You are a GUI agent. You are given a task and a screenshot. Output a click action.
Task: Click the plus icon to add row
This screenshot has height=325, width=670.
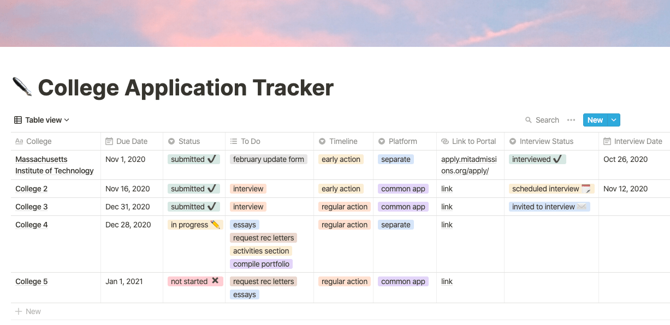[19, 311]
